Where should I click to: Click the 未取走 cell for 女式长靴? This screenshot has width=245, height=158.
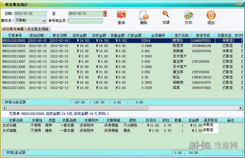(x=210, y=125)
